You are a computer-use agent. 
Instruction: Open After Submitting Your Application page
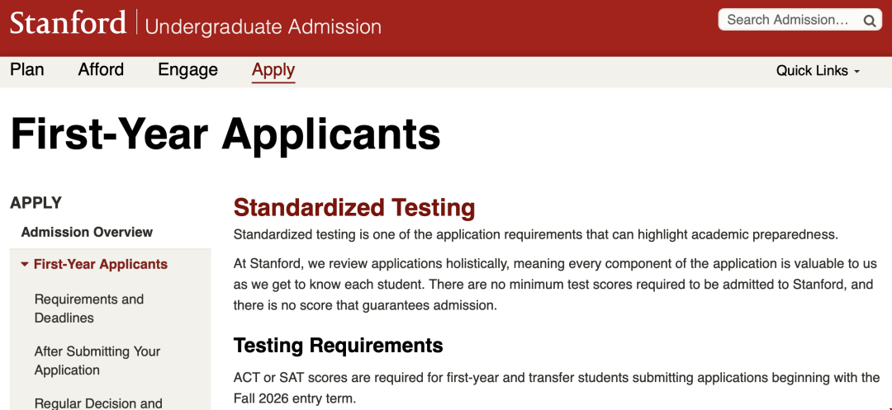(97, 361)
